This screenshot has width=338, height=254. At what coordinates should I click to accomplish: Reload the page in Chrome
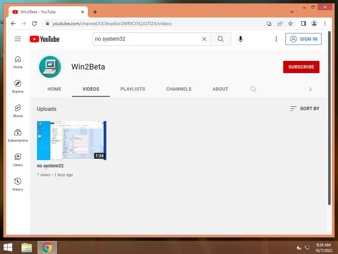[34, 23]
